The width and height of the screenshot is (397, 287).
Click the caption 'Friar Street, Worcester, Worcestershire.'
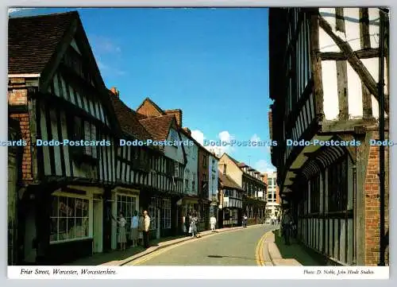68,272
